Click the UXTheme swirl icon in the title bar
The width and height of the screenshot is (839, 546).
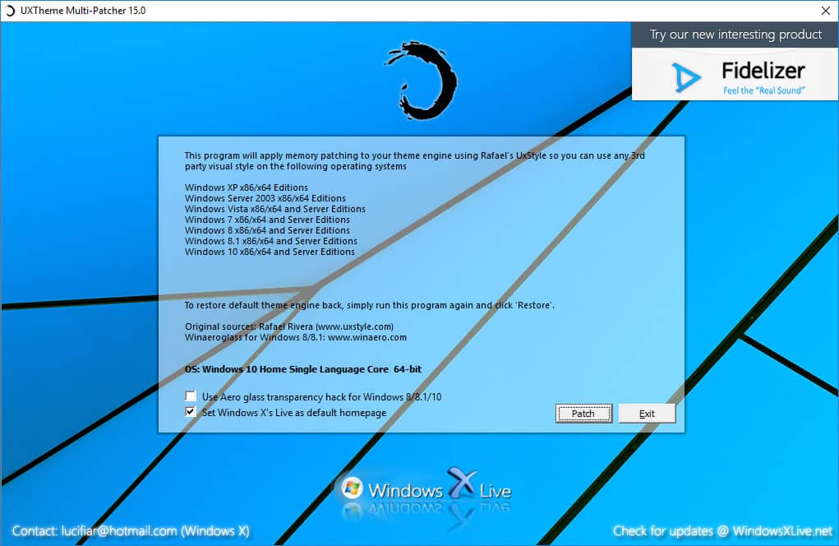[9, 11]
